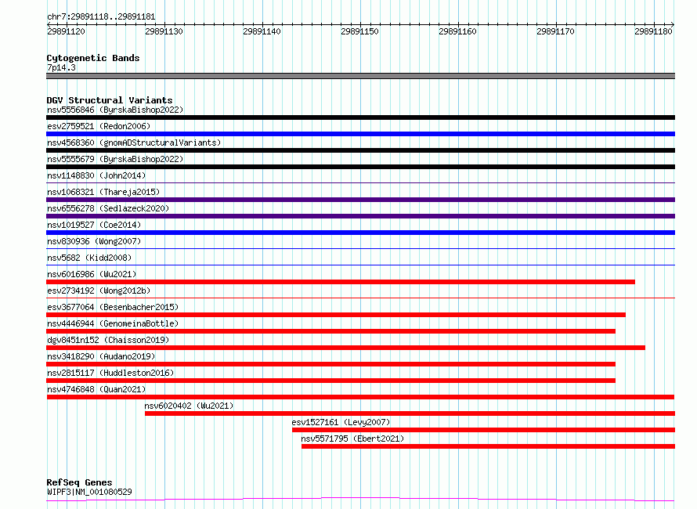Click the red bar under esv3677064

click(x=336, y=315)
